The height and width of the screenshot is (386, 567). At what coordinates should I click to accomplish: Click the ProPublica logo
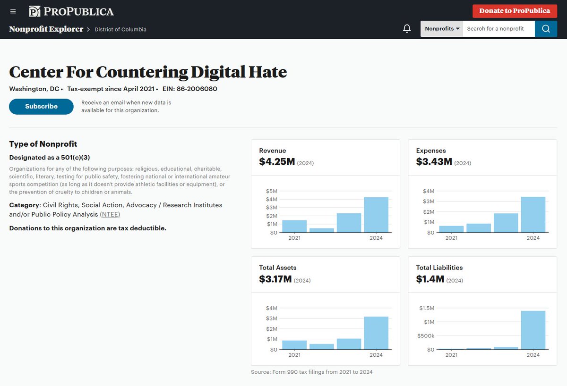(x=71, y=11)
